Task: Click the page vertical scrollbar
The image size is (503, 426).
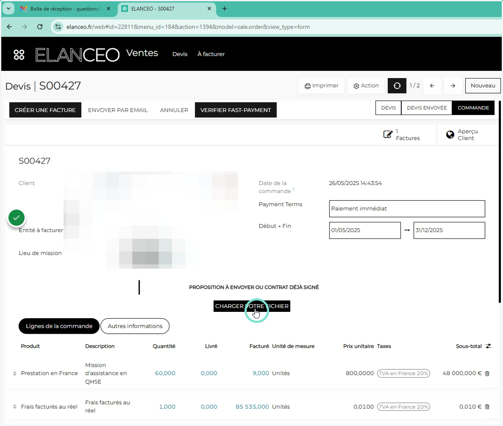Action: tap(500, 201)
